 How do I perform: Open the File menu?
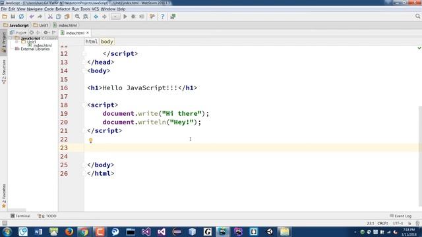[4, 9]
